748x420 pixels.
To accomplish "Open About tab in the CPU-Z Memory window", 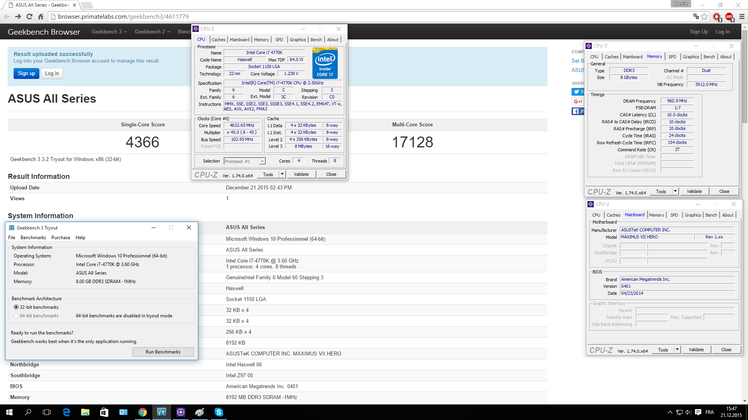I will point(726,57).
